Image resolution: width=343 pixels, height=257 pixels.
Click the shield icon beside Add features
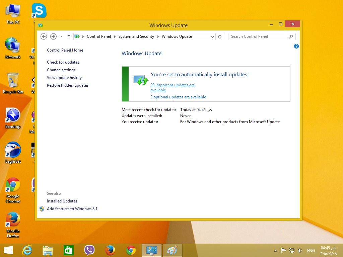[42, 209]
